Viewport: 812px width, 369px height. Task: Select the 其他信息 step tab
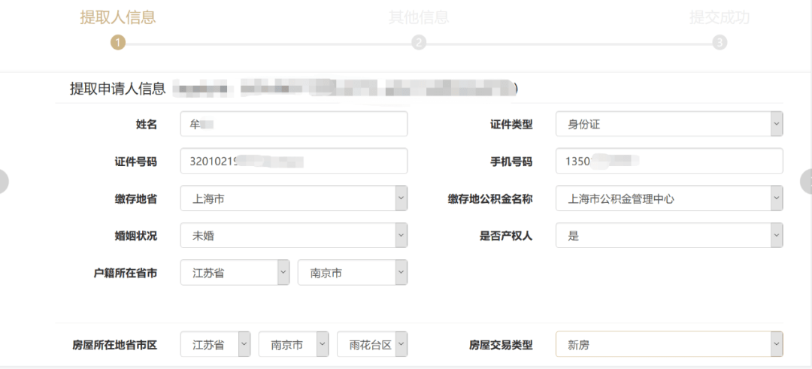click(x=419, y=17)
